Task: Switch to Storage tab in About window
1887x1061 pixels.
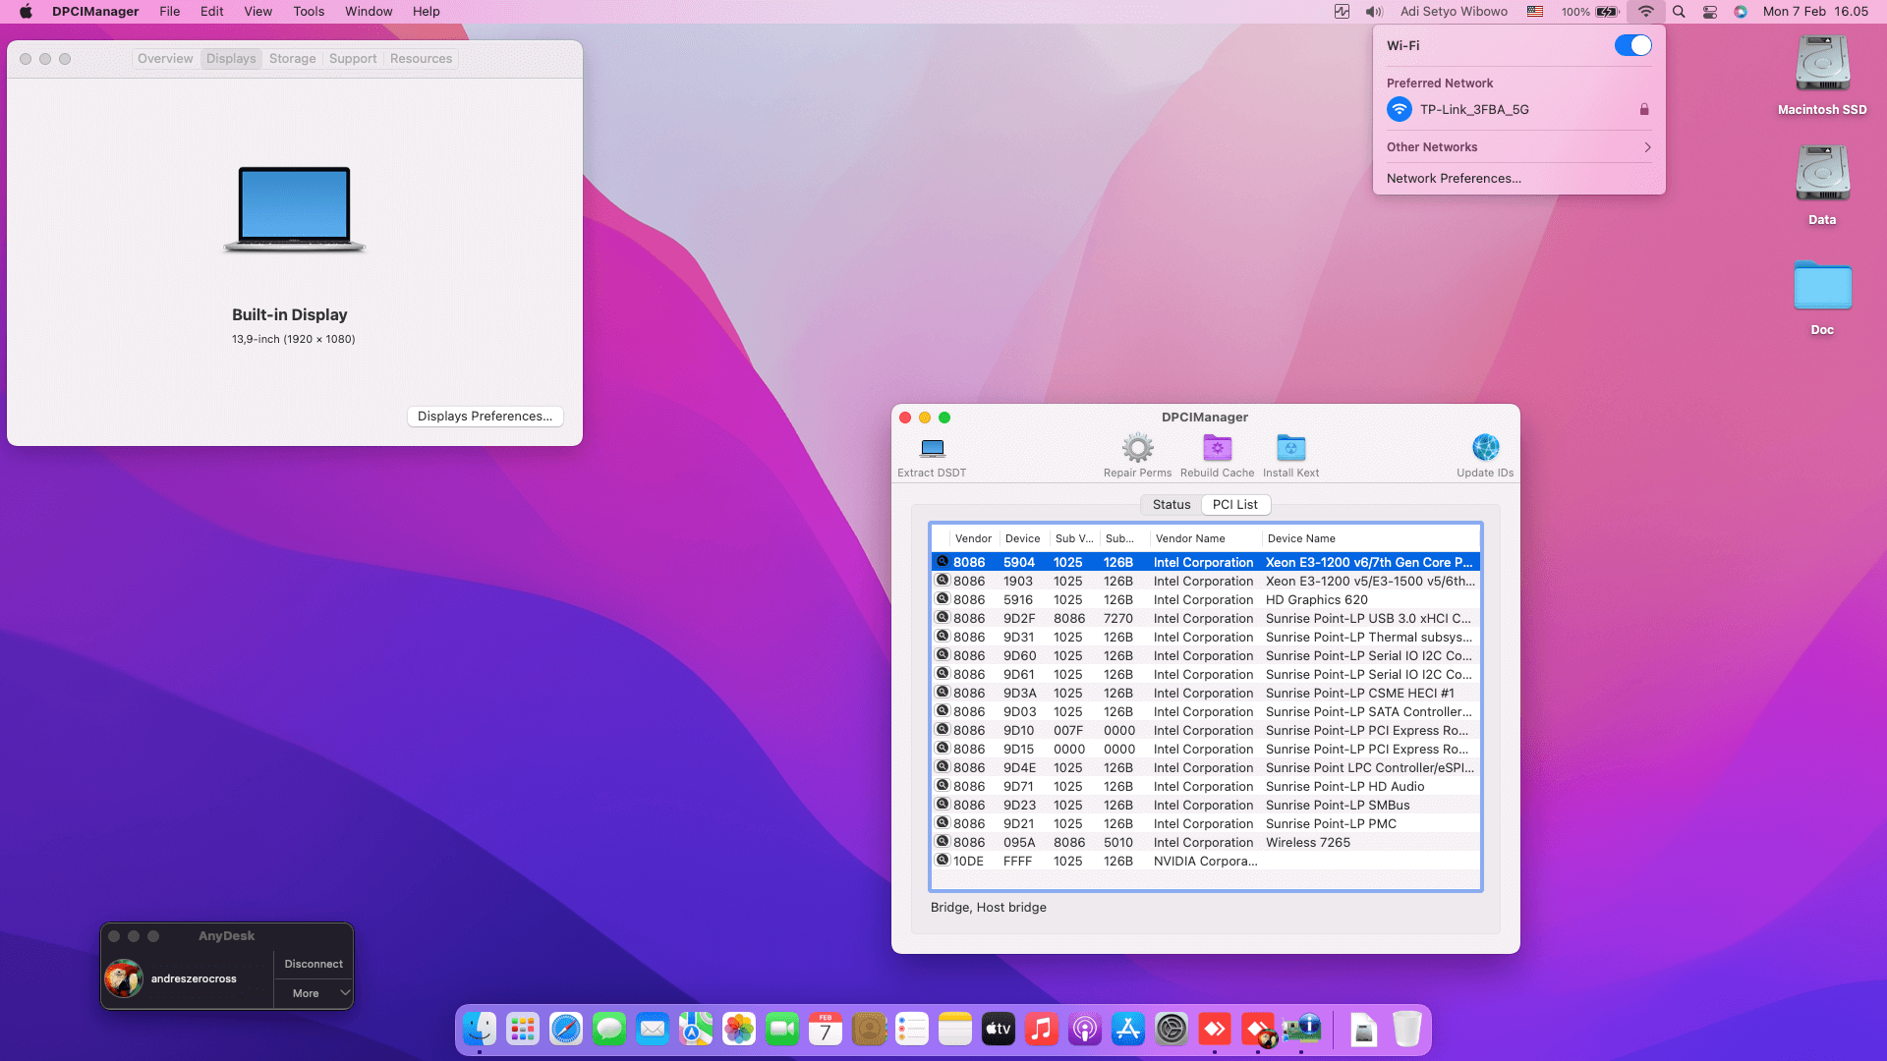Action: [293, 59]
